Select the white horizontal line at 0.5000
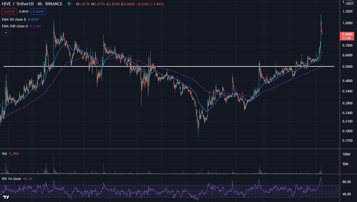This screenshot has width=357, height=202. click(168, 66)
